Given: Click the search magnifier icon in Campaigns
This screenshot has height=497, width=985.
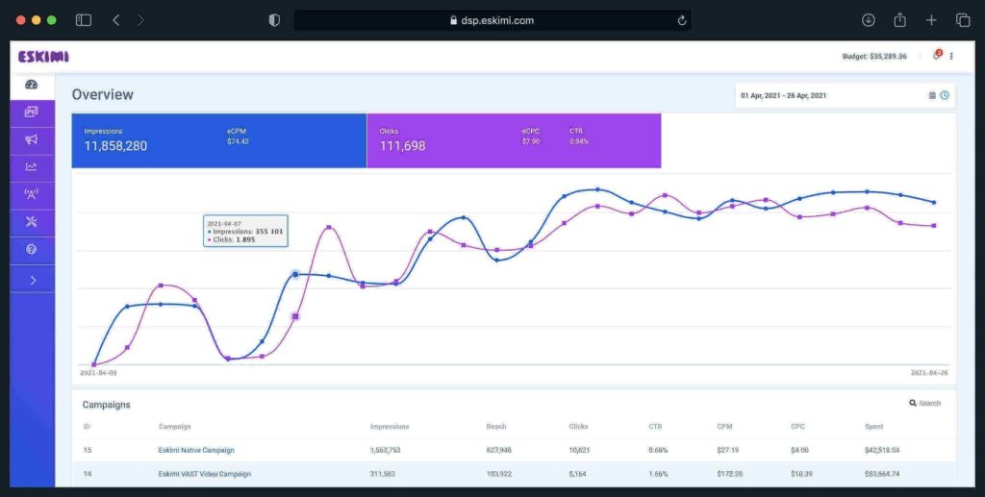Looking at the screenshot, I should point(912,403).
